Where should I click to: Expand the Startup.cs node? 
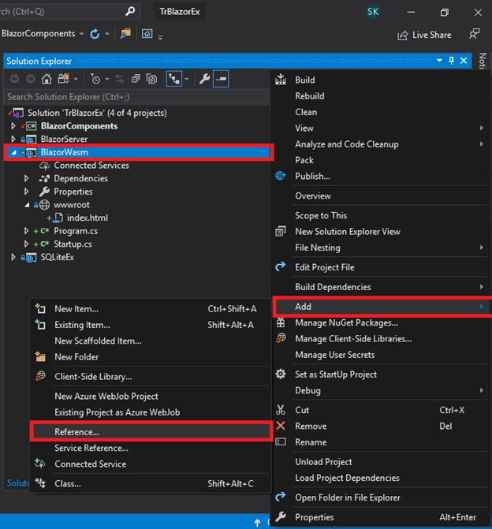pyautogui.click(x=26, y=244)
